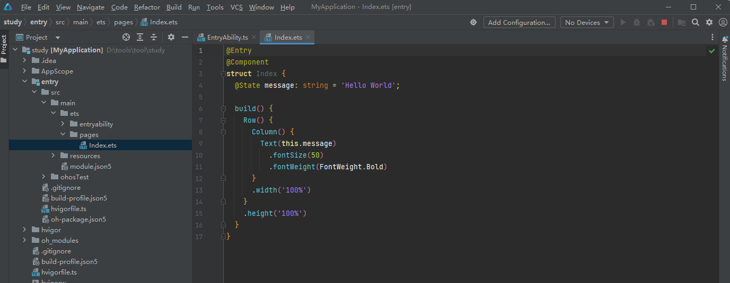Open the Help menu
Screen dimensions: 730x283
coord(287,7)
